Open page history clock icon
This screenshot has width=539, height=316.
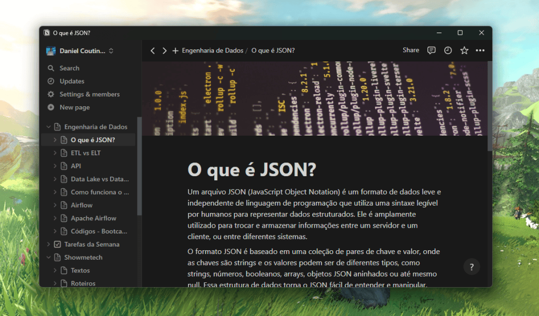(x=448, y=50)
